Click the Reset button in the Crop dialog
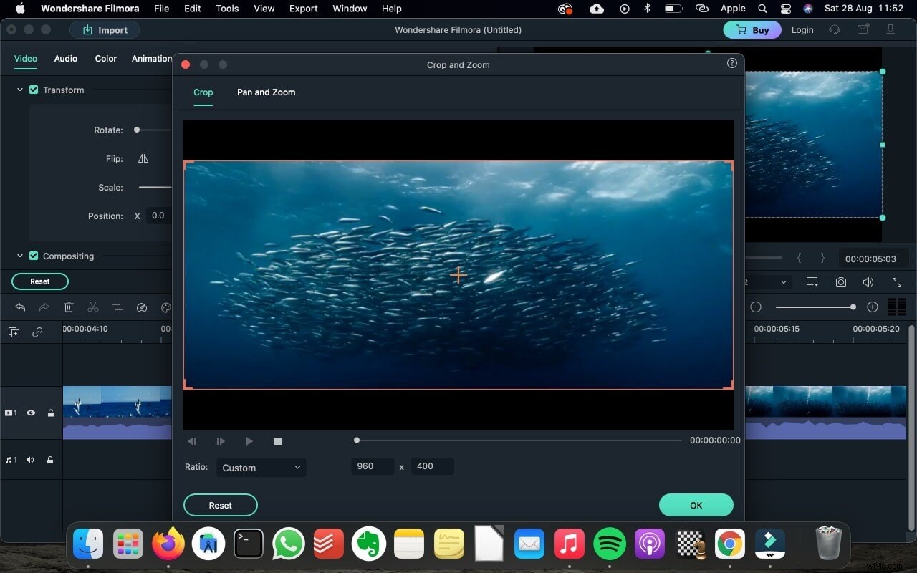Screen dimensions: 917x573 (x=220, y=505)
